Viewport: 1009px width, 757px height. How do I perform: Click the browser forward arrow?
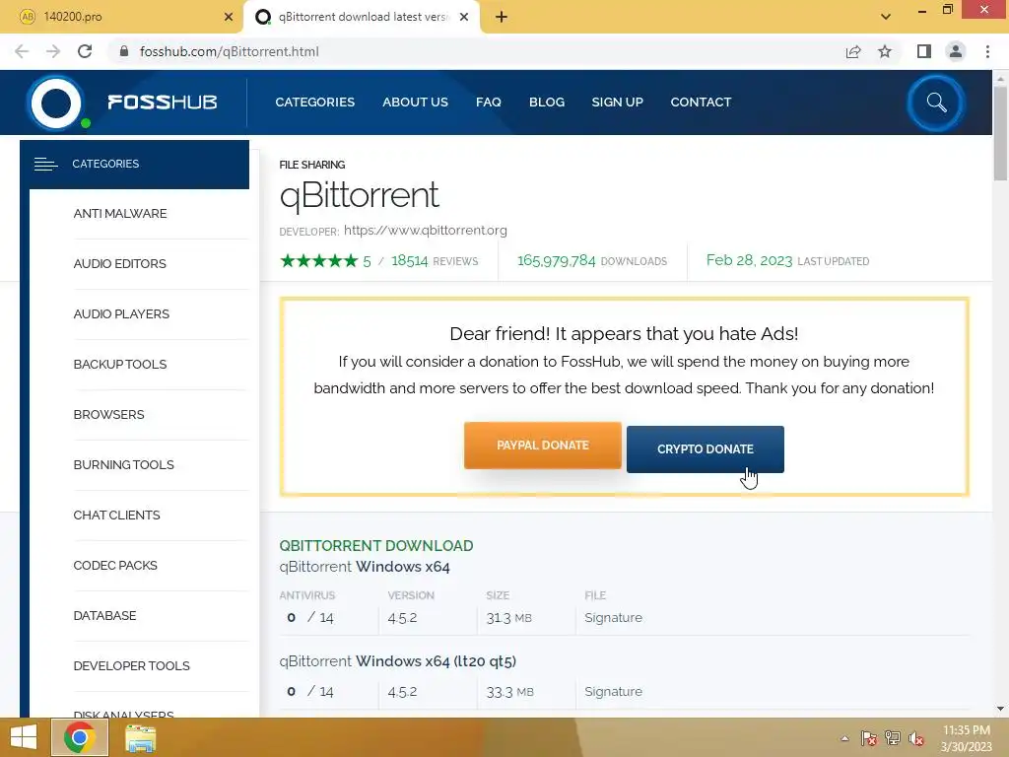(53, 51)
